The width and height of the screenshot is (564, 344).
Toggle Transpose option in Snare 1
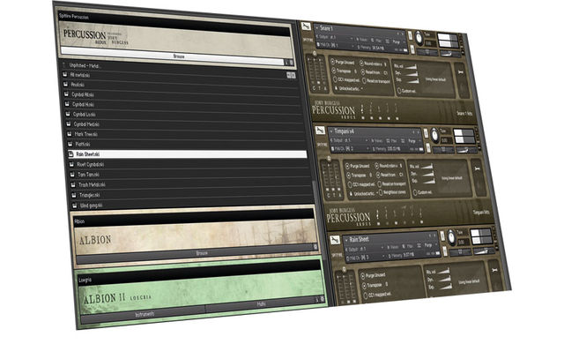(334, 71)
